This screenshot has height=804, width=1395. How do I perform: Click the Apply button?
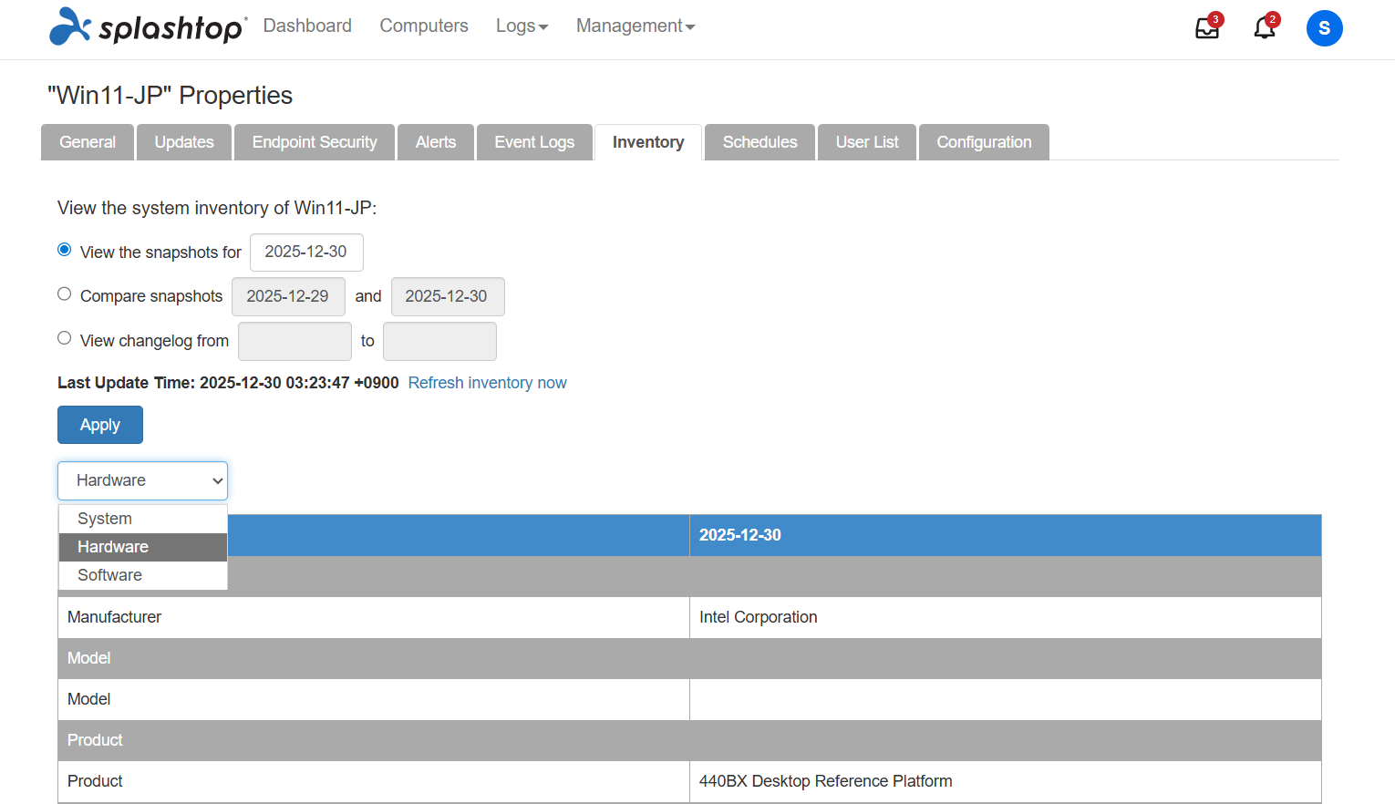tap(100, 425)
